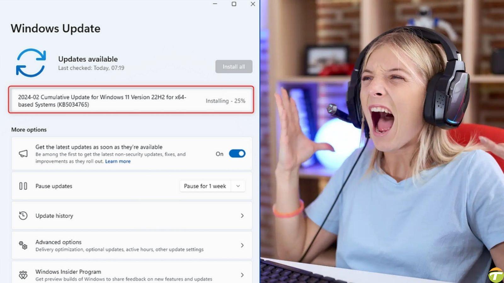Click the Install all button
Image resolution: width=504 pixels, height=283 pixels.
[234, 67]
